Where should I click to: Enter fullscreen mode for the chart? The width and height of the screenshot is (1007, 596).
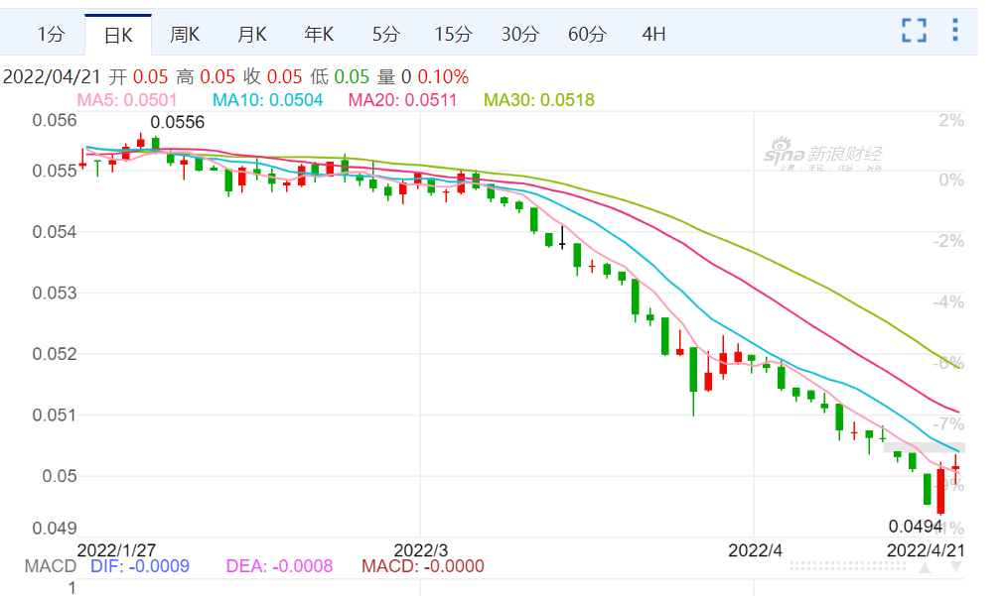click(x=914, y=31)
